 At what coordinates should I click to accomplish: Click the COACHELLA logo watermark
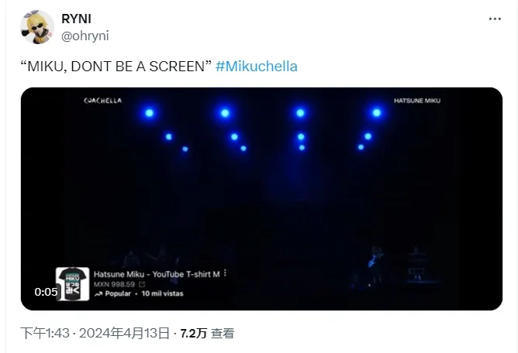point(102,101)
